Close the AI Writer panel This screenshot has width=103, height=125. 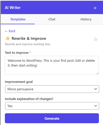[x=95, y=8]
